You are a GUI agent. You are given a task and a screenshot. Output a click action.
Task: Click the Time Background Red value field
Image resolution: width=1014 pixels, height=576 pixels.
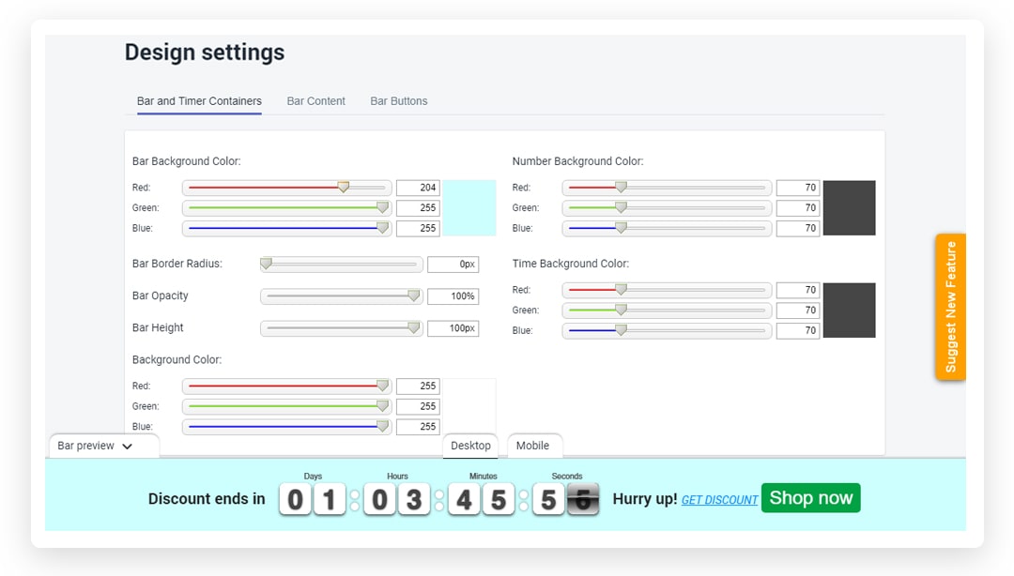pos(798,290)
